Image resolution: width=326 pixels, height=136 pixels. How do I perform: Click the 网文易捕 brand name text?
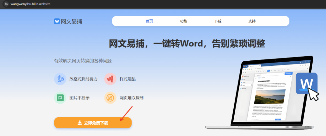tap(72, 21)
